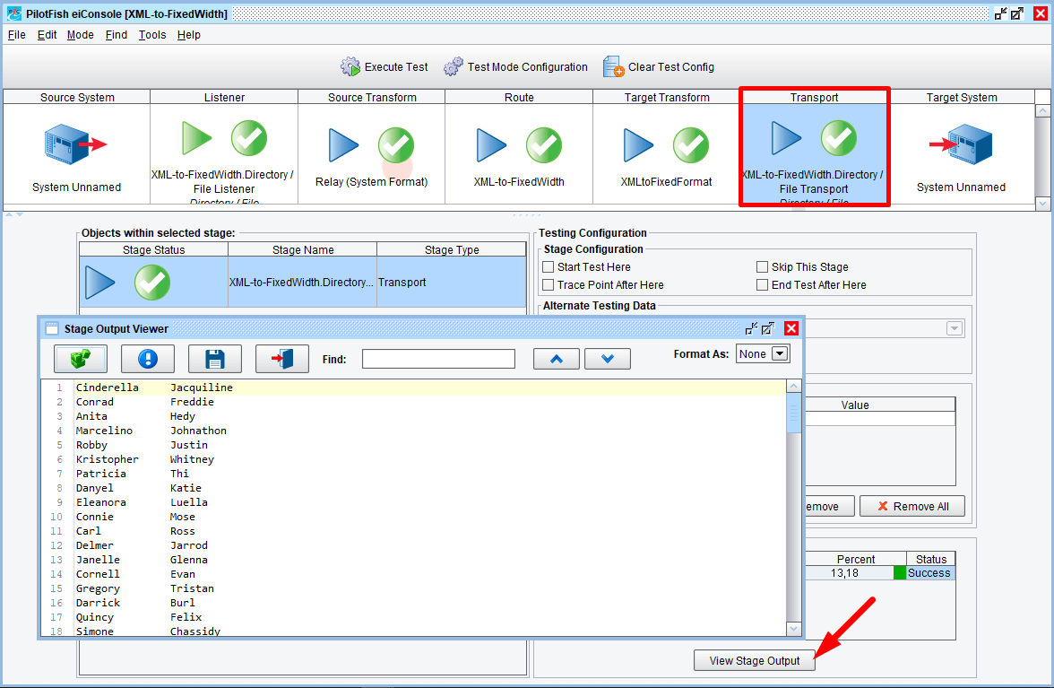
Task: Click the XML-to-FixedWidth.Directory stage name cell
Action: 303,283
